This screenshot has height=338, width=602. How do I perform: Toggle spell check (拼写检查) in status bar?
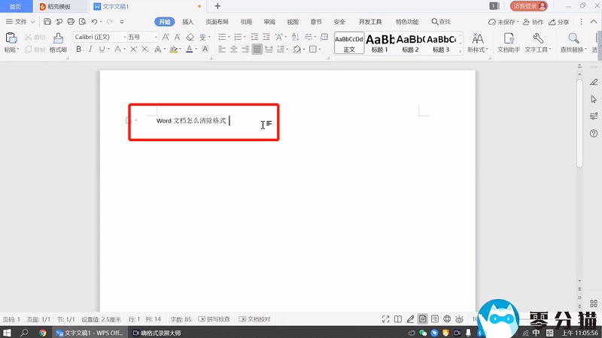[214, 319]
